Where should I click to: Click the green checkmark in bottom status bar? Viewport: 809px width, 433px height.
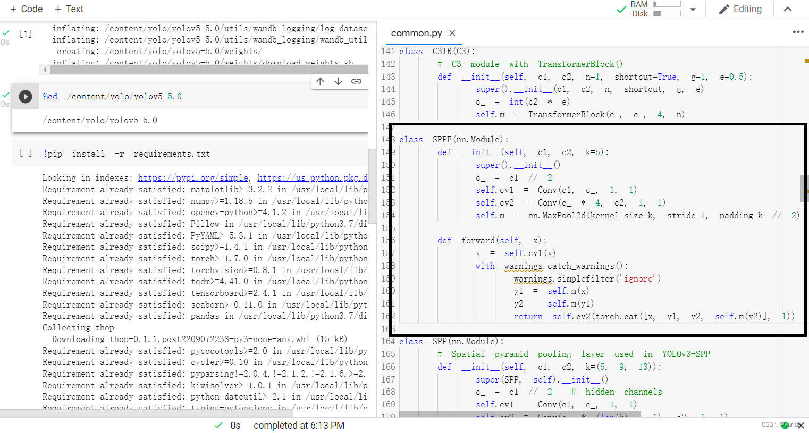pyautogui.click(x=218, y=425)
